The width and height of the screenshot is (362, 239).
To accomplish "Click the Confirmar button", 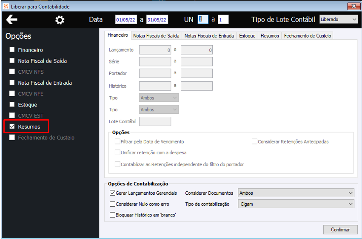I will 340,230.
